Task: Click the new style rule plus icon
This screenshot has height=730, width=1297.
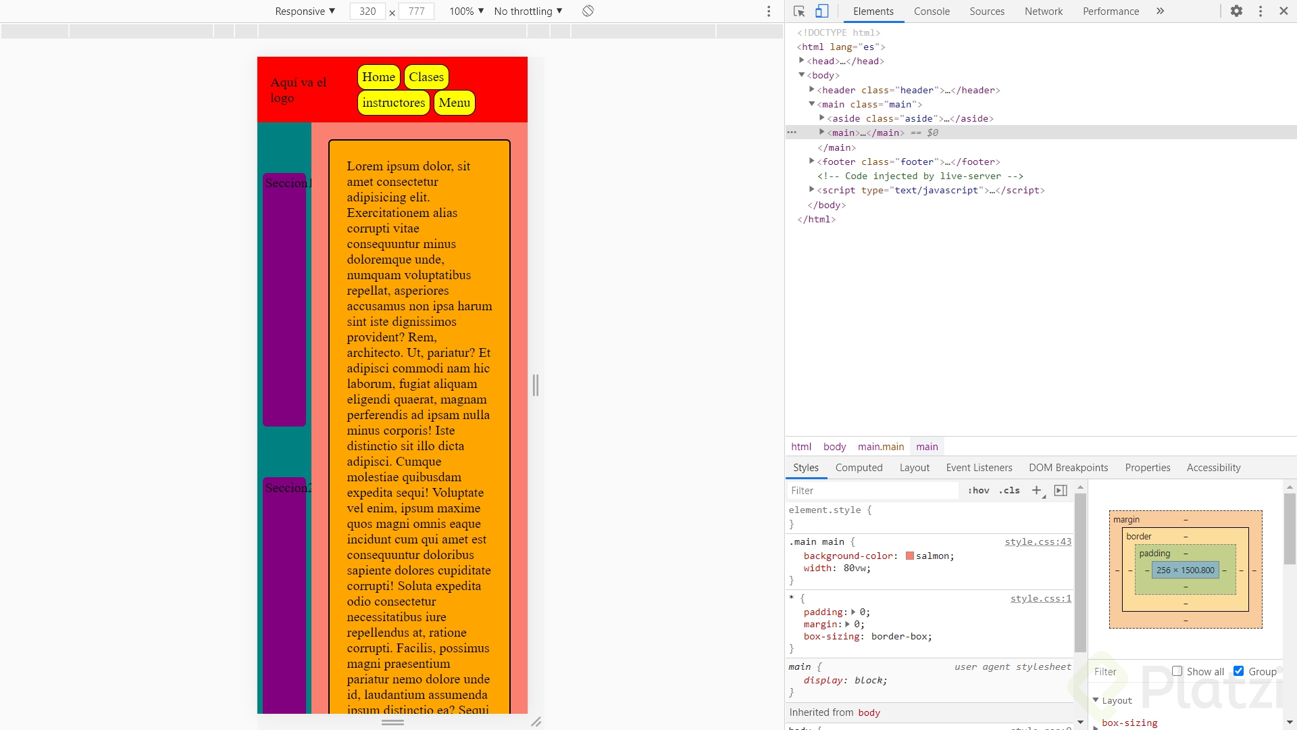Action: click(x=1037, y=491)
